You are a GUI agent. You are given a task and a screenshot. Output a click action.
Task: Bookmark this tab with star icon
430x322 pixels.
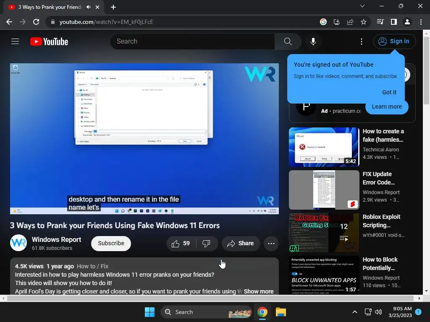tap(364, 22)
